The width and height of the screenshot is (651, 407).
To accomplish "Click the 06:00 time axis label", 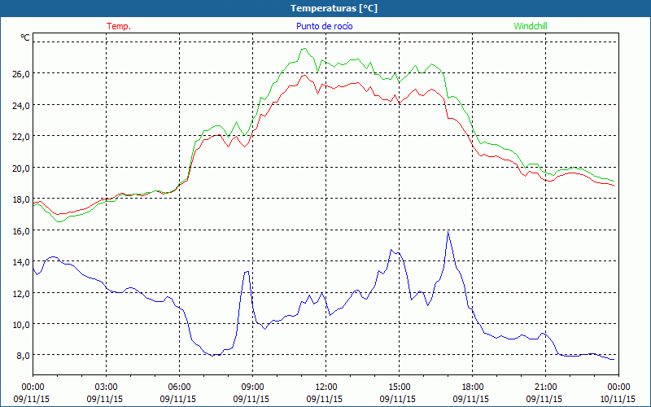I will 179,387.
